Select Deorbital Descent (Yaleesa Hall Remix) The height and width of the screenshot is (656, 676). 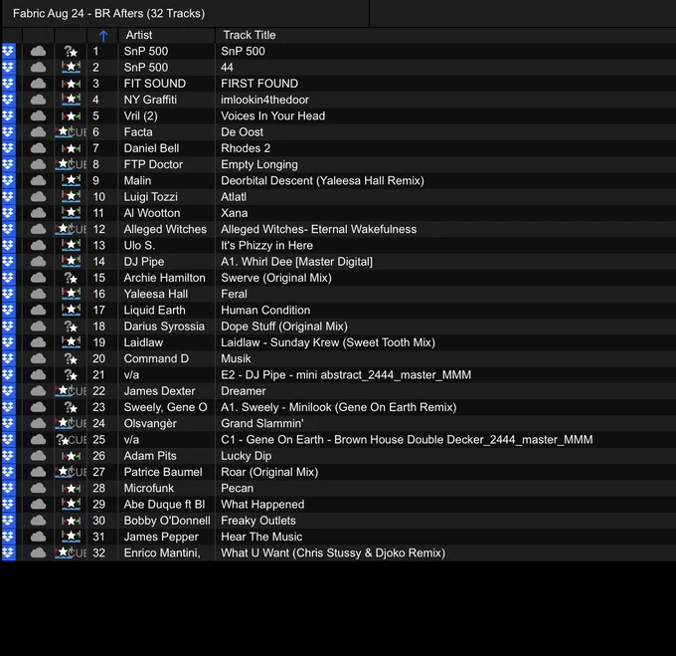point(322,181)
